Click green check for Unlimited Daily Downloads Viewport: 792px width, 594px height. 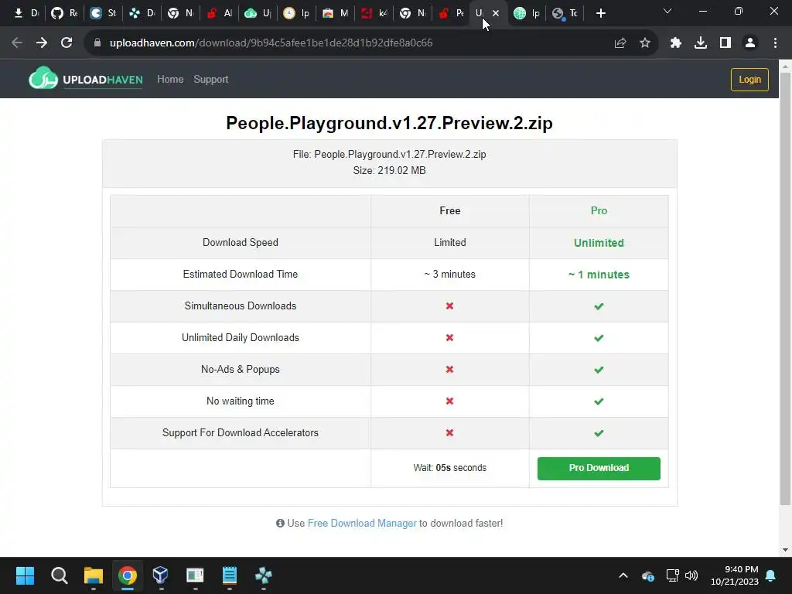599,338
